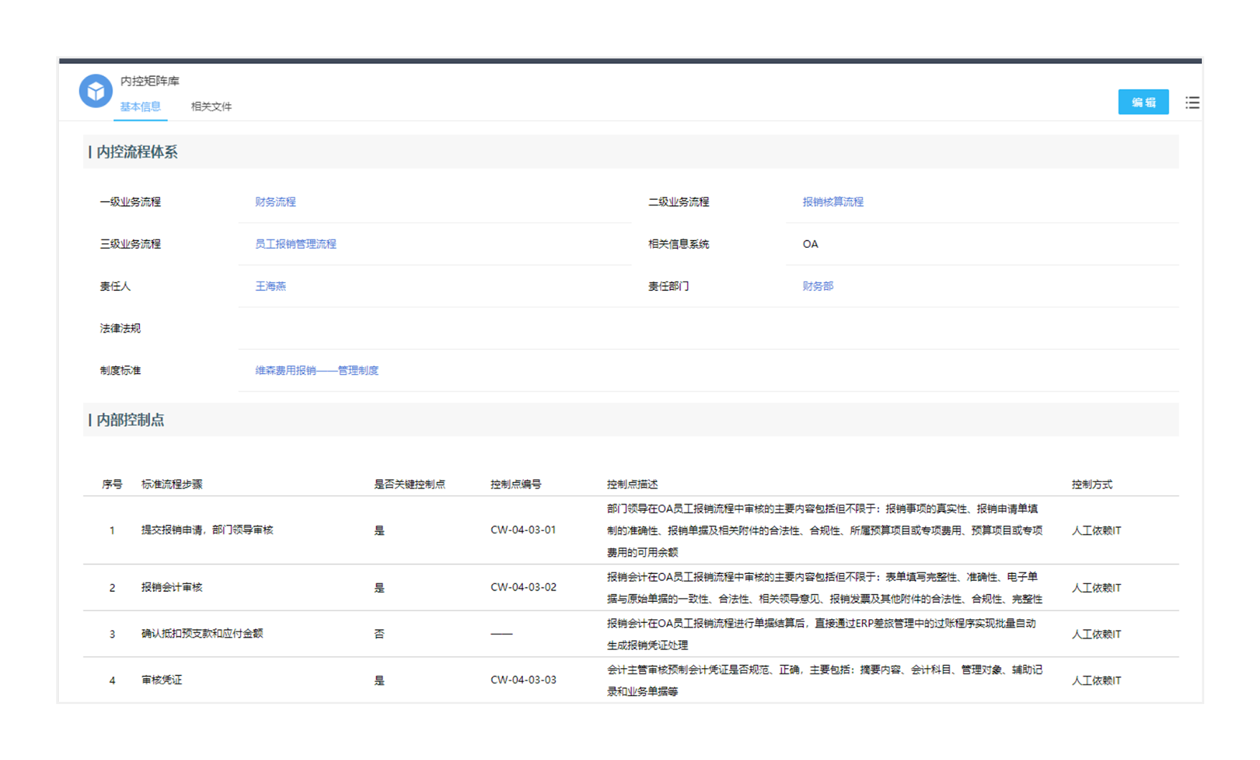Select the row 提交报销申请，部门领导审核
The image size is (1260, 760).
click(207, 530)
